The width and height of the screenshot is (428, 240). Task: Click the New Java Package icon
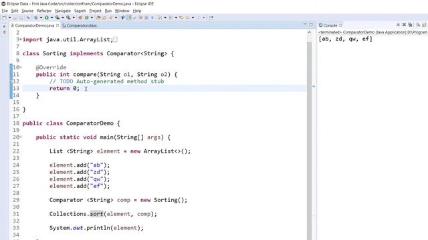[x=80, y=18]
